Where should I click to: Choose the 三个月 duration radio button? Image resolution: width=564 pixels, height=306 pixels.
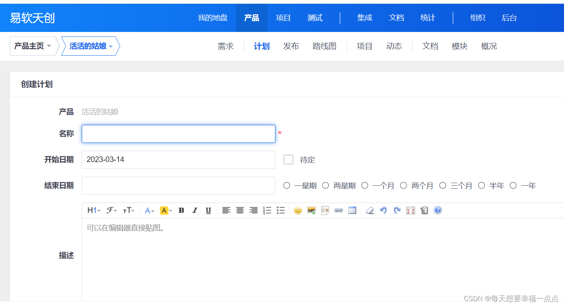tap(443, 186)
